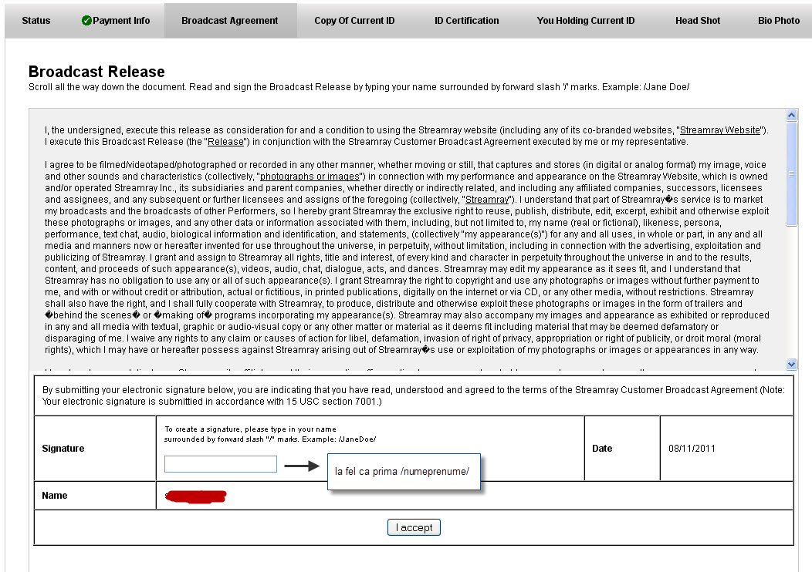Go to the ID Certification tab
Viewport: 812px width, 572px height.
coord(466,21)
